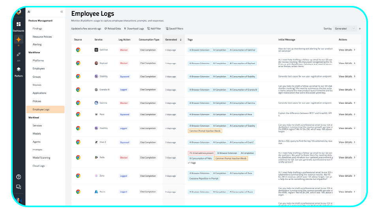Viewport: 379px width, 213px height.
Task: Click Chrome source icon in Pollo row
Action: [78, 157]
